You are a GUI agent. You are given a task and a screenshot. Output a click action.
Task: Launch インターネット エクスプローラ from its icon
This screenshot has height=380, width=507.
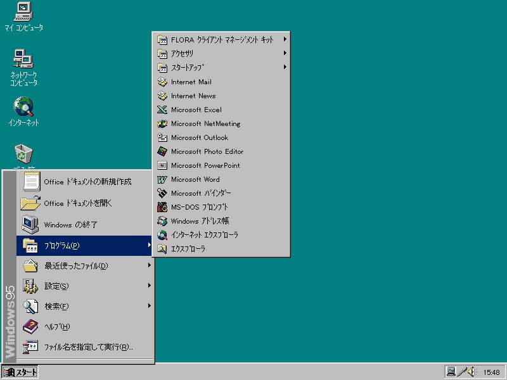pos(162,235)
